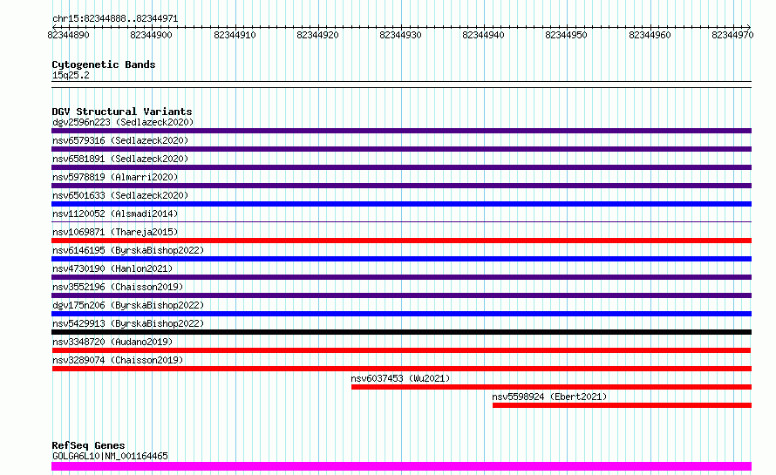
Task: Select the blue bar under nsv6146195
Action: (401, 259)
